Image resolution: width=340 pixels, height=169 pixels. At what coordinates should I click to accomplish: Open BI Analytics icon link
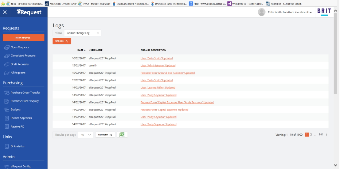pyautogui.click(x=6, y=147)
